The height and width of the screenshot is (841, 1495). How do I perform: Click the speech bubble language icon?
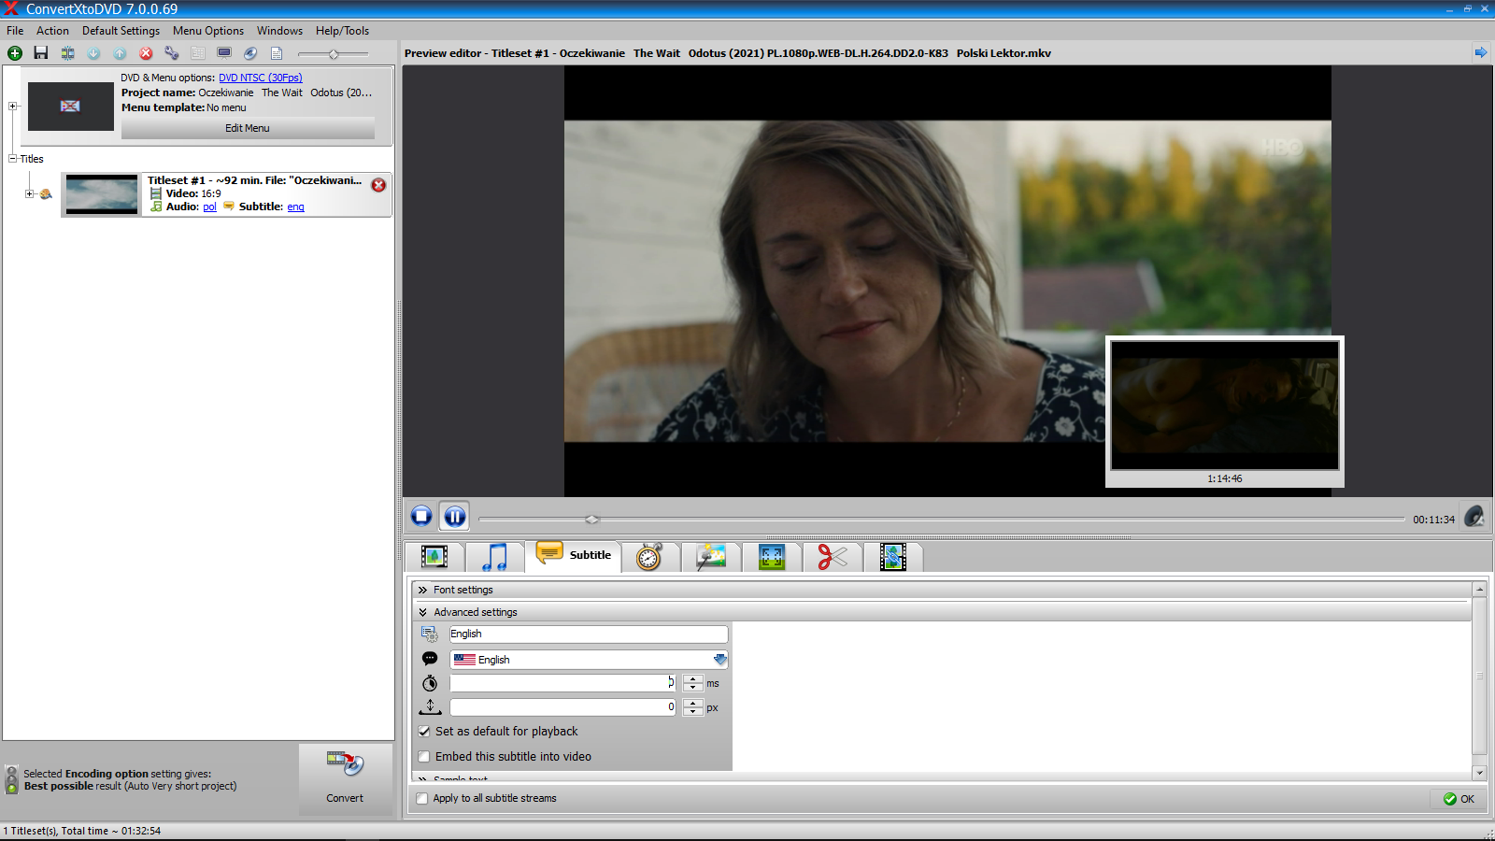tap(430, 659)
